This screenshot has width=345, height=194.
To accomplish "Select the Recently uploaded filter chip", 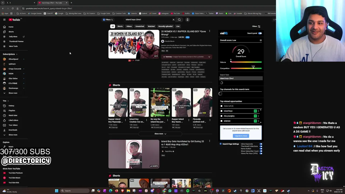I will tap(165, 26).
